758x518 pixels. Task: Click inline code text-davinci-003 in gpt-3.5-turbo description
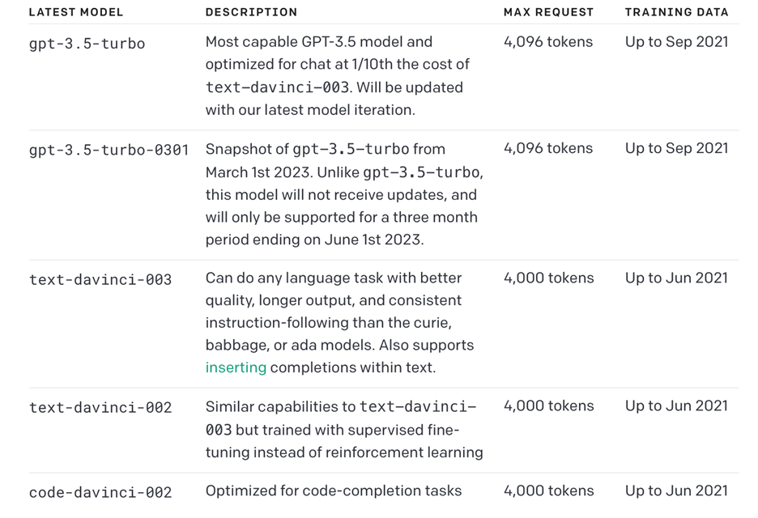point(276,87)
